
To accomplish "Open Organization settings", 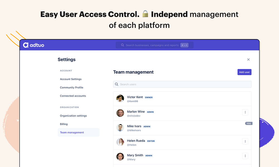I will tap(73, 116).
